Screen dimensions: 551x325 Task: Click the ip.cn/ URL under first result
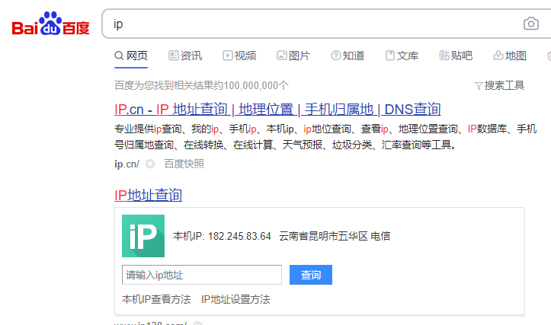pyautogui.click(x=127, y=164)
